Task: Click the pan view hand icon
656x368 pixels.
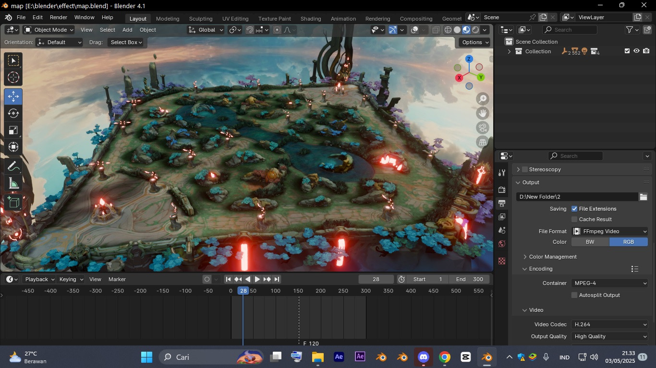Action: pos(483,113)
